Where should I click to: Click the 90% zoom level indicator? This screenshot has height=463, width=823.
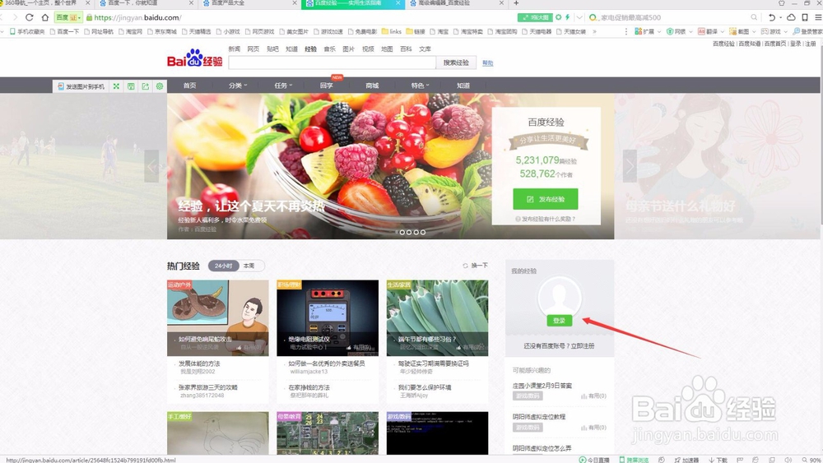pyautogui.click(x=811, y=460)
